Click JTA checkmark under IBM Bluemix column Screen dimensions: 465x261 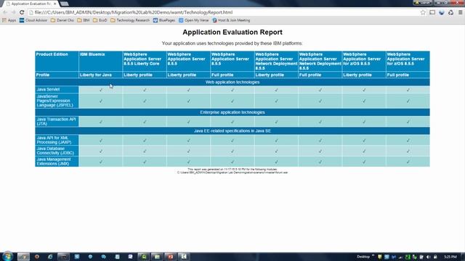pos(101,122)
